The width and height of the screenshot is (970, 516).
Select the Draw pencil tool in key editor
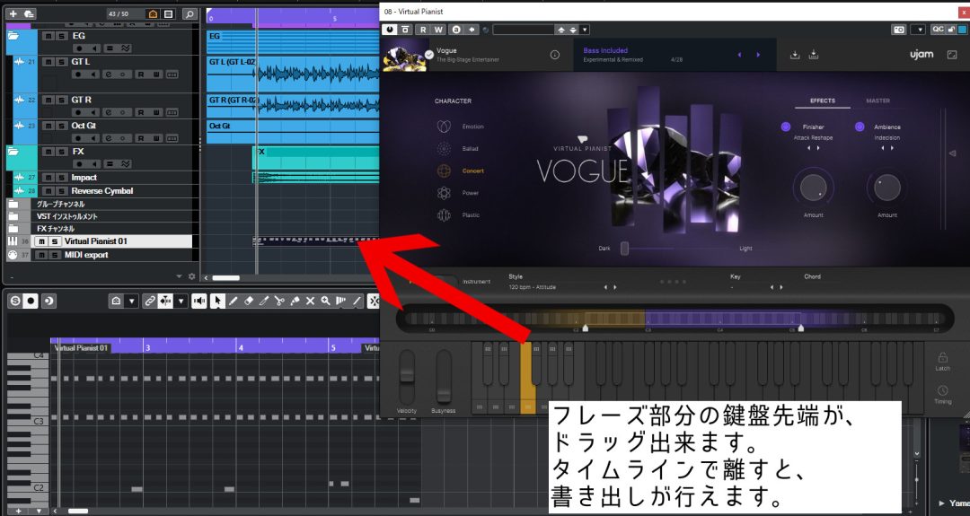[234, 301]
